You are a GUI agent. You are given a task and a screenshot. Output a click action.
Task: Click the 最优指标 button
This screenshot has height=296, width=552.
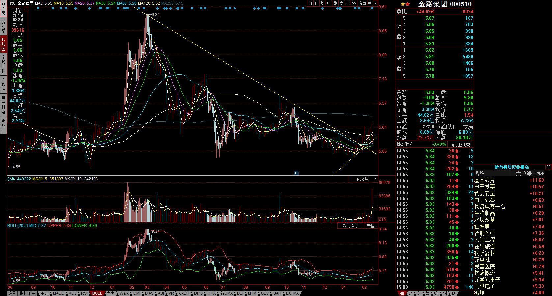tap(350, 226)
